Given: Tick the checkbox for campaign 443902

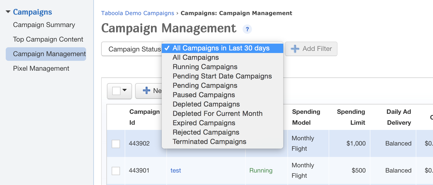Looking at the screenshot, I should coord(116,144).
